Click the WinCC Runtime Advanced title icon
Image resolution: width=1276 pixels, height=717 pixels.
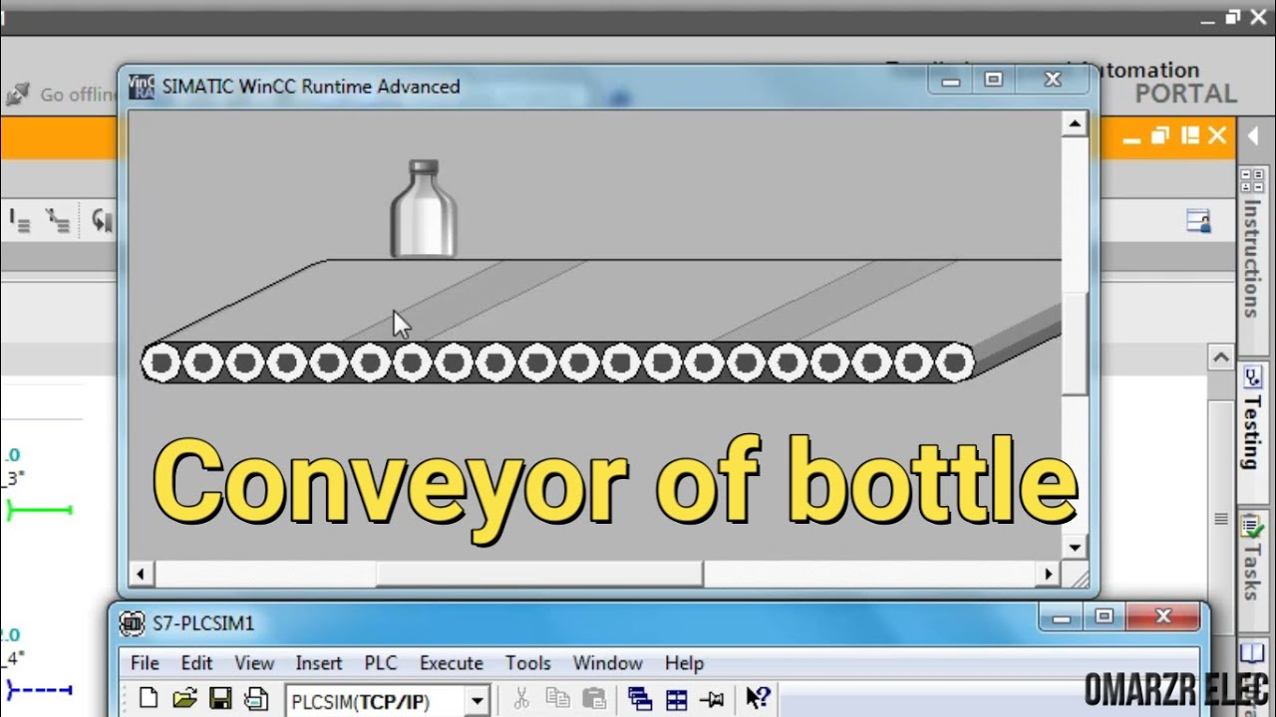(142, 87)
